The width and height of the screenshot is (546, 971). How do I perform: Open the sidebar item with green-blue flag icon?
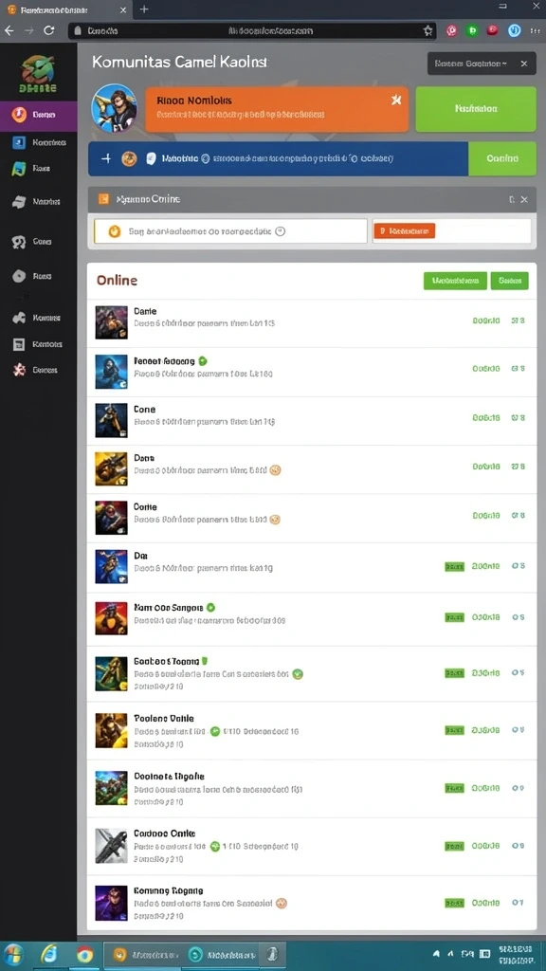pos(32,169)
